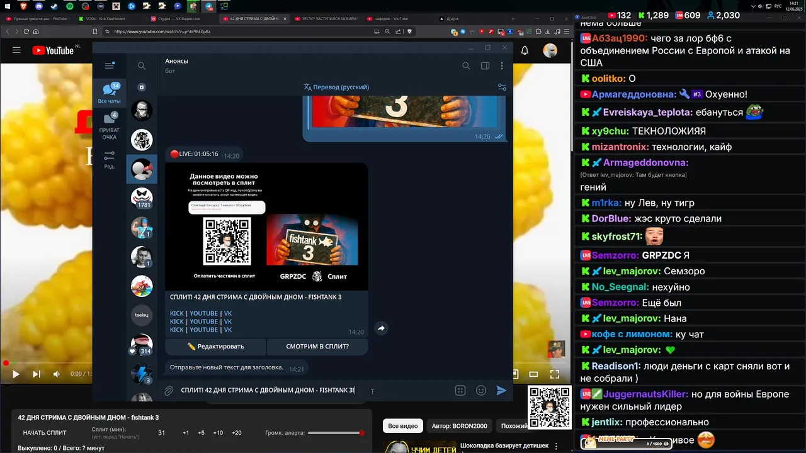The image size is (806, 453).
Task: Open first YOUTUBE link in message
Action: coord(204,313)
